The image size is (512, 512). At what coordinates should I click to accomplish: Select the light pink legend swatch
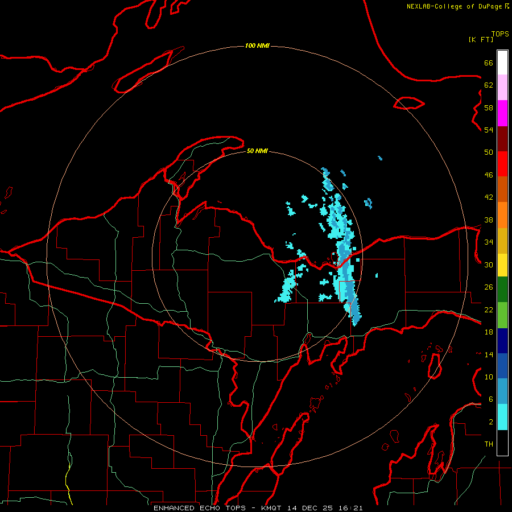click(502, 87)
